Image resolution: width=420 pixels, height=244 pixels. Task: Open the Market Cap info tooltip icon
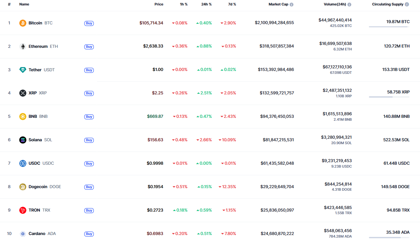(291, 4)
